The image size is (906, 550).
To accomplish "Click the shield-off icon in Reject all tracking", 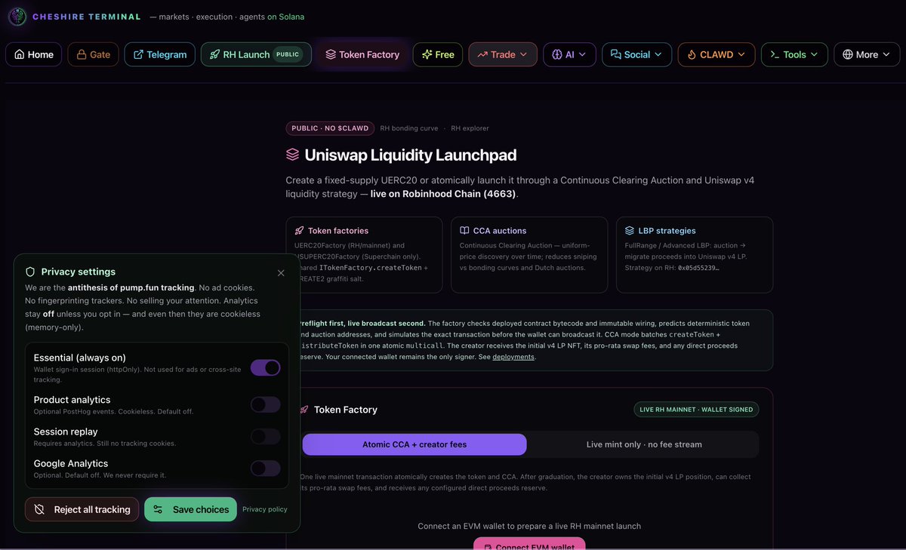I will click(x=40, y=509).
